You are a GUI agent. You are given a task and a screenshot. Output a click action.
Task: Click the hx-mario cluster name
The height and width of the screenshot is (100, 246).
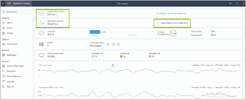click(x=122, y=3)
